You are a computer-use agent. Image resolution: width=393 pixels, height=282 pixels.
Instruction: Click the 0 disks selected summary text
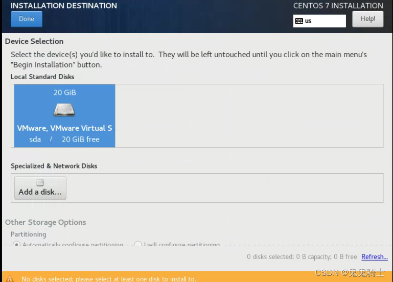[302, 256]
